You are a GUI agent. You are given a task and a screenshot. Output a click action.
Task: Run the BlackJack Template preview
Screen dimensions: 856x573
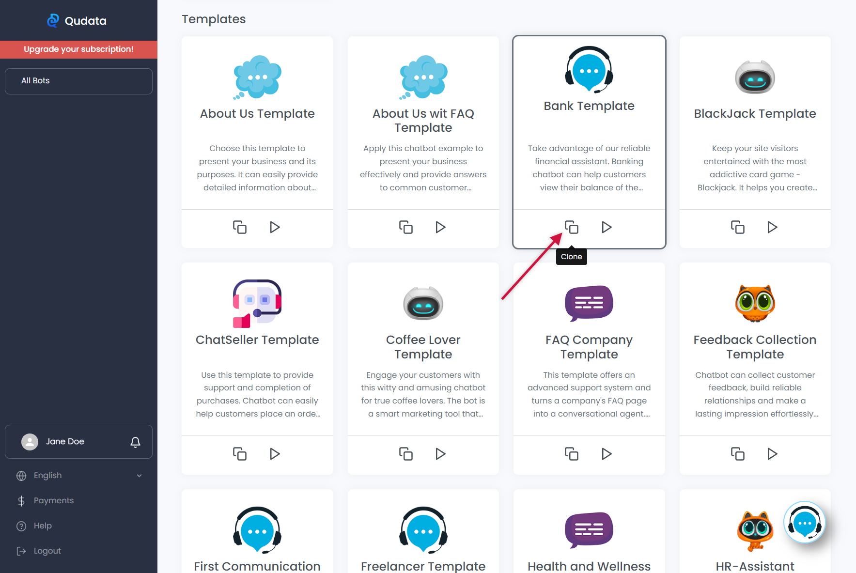(x=772, y=227)
